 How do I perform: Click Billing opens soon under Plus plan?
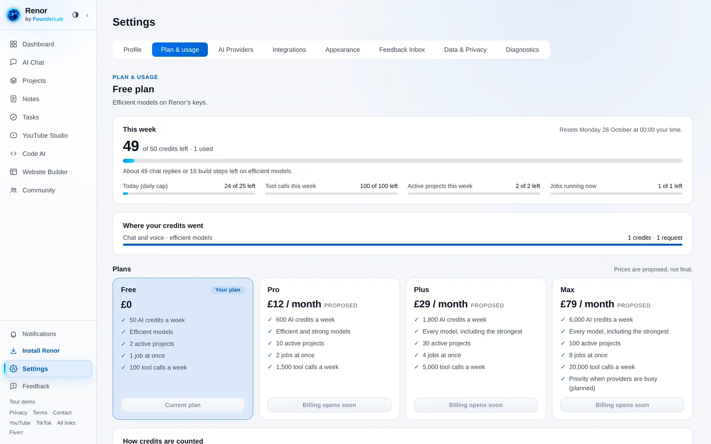[x=476, y=405]
